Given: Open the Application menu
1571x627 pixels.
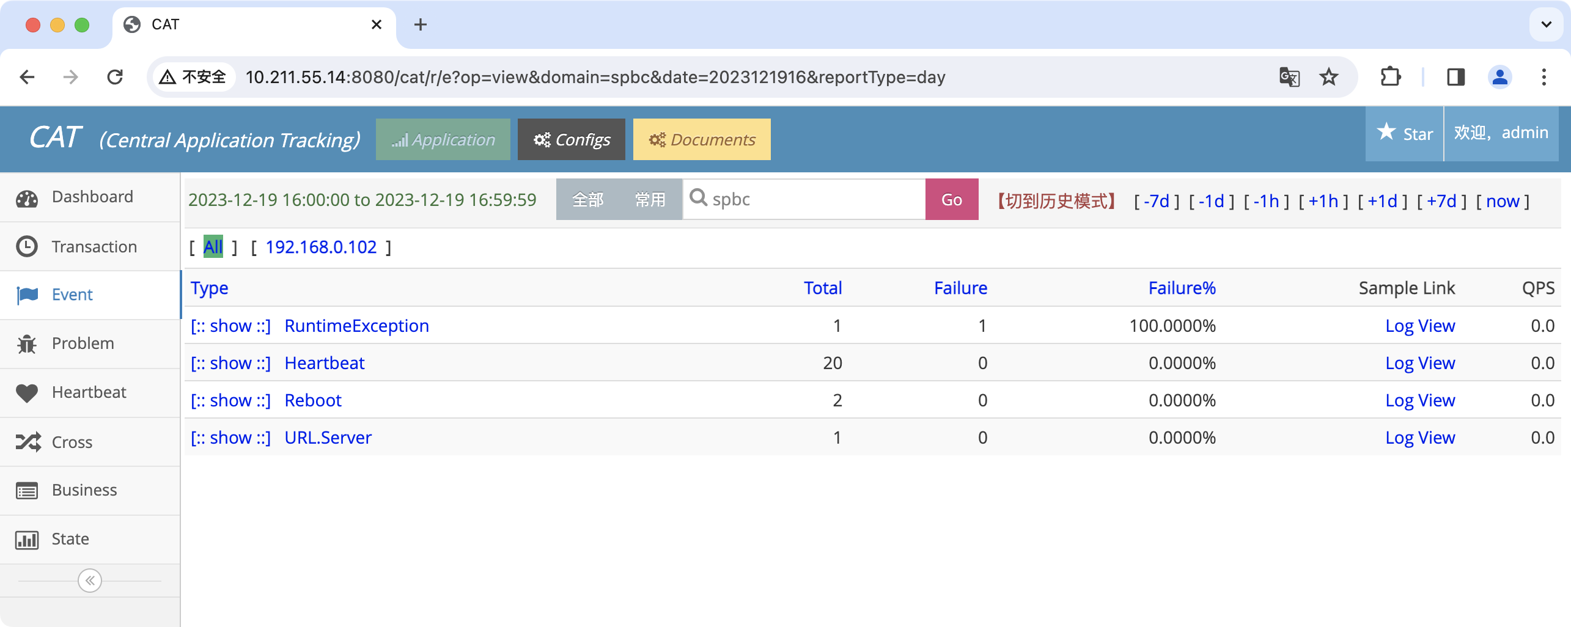Looking at the screenshot, I should click(443, 139).
